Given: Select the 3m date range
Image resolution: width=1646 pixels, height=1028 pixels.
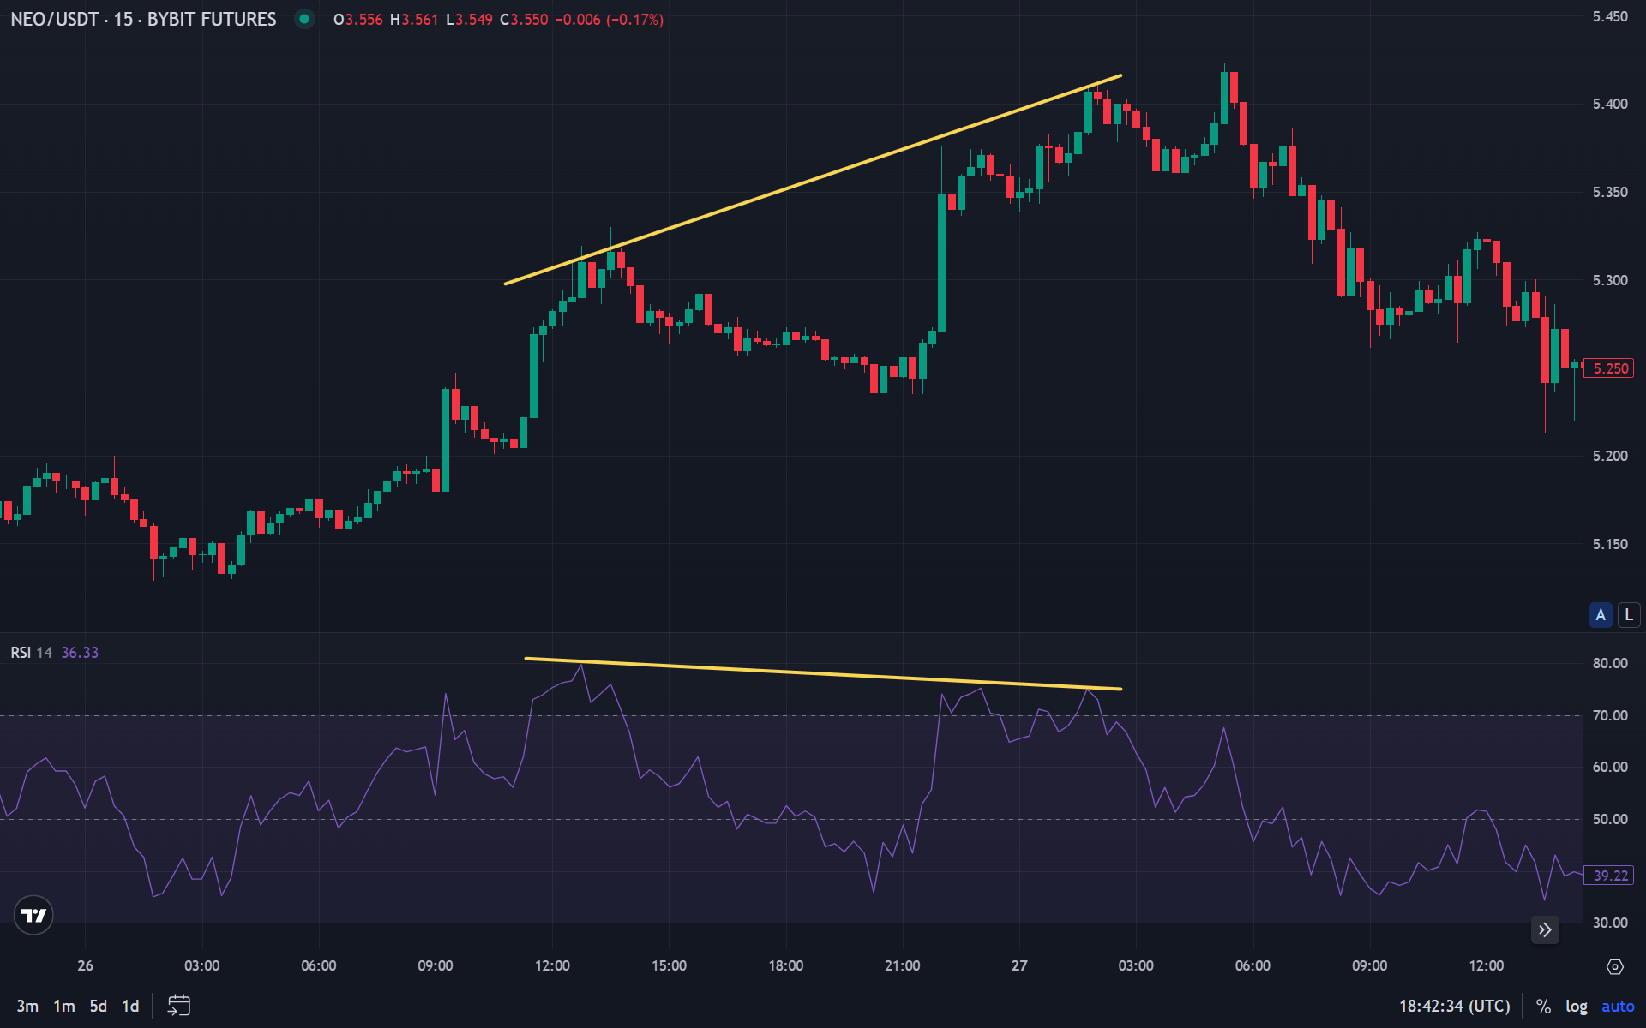Looking at the screenshot, I should [x=28, y=1006].
